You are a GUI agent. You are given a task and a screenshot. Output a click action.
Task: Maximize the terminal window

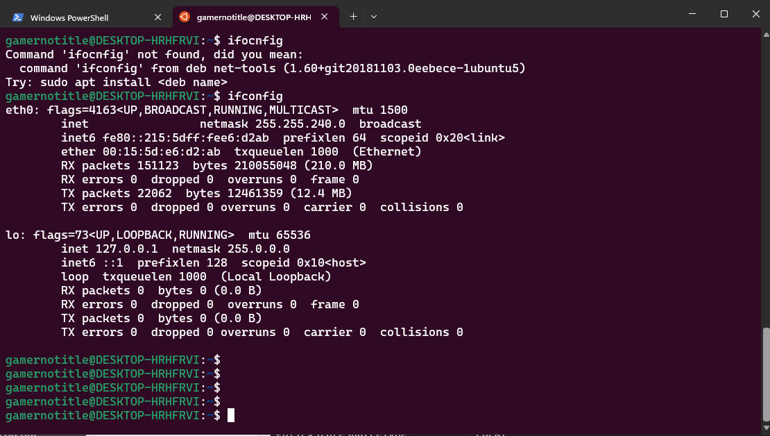tap(724, 14)
